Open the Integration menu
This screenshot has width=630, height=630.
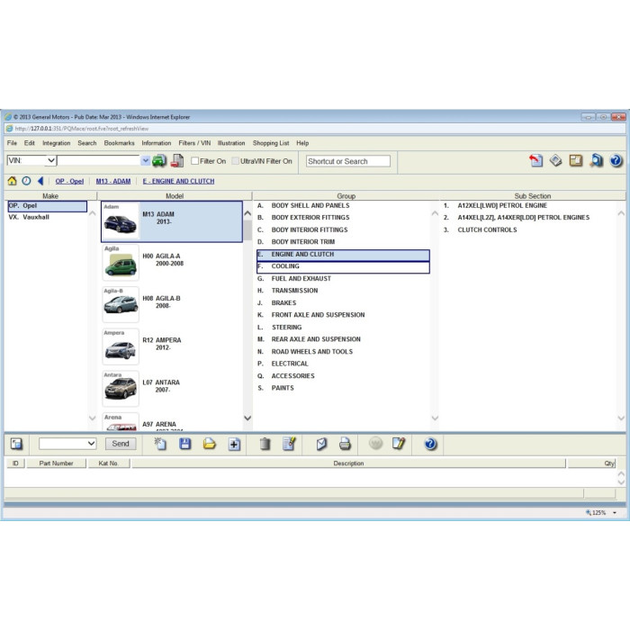(x=56, y=143)
